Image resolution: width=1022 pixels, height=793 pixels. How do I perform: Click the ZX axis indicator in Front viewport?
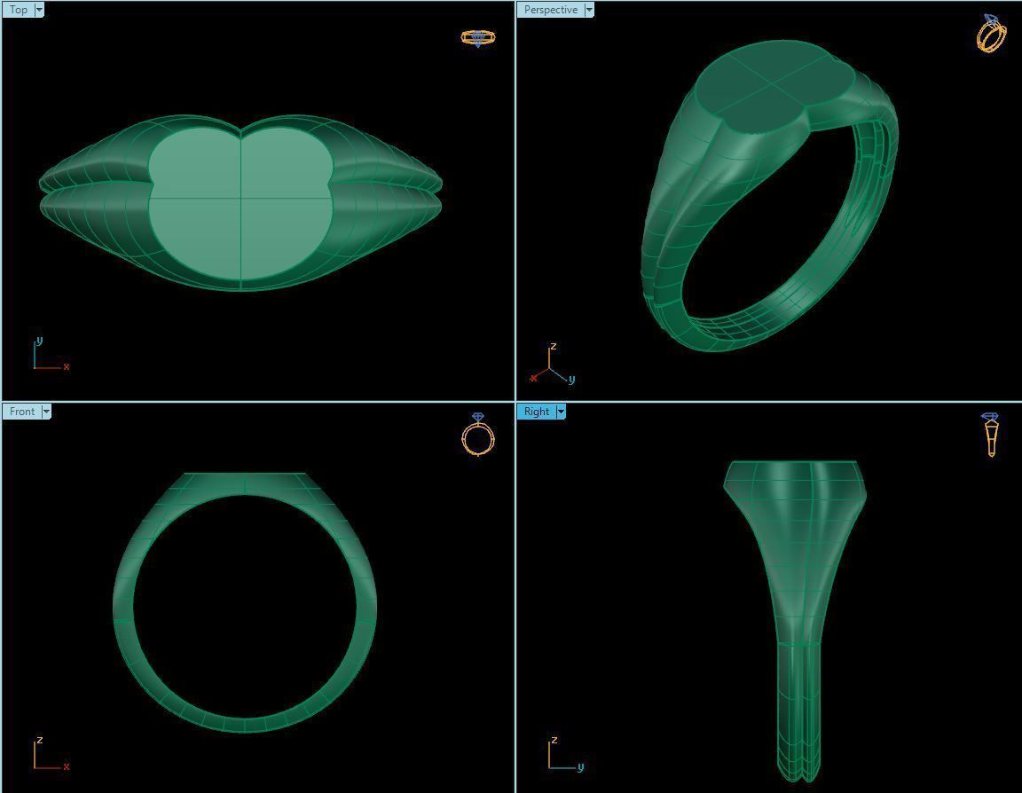coord(51,754)
